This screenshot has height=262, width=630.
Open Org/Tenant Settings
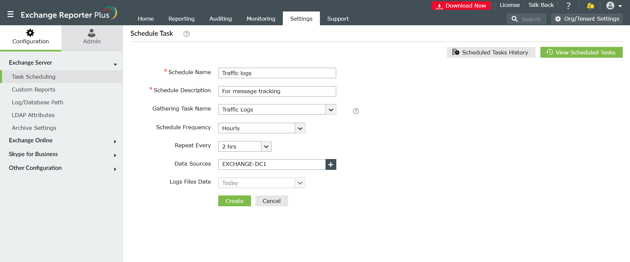[587, 19]
